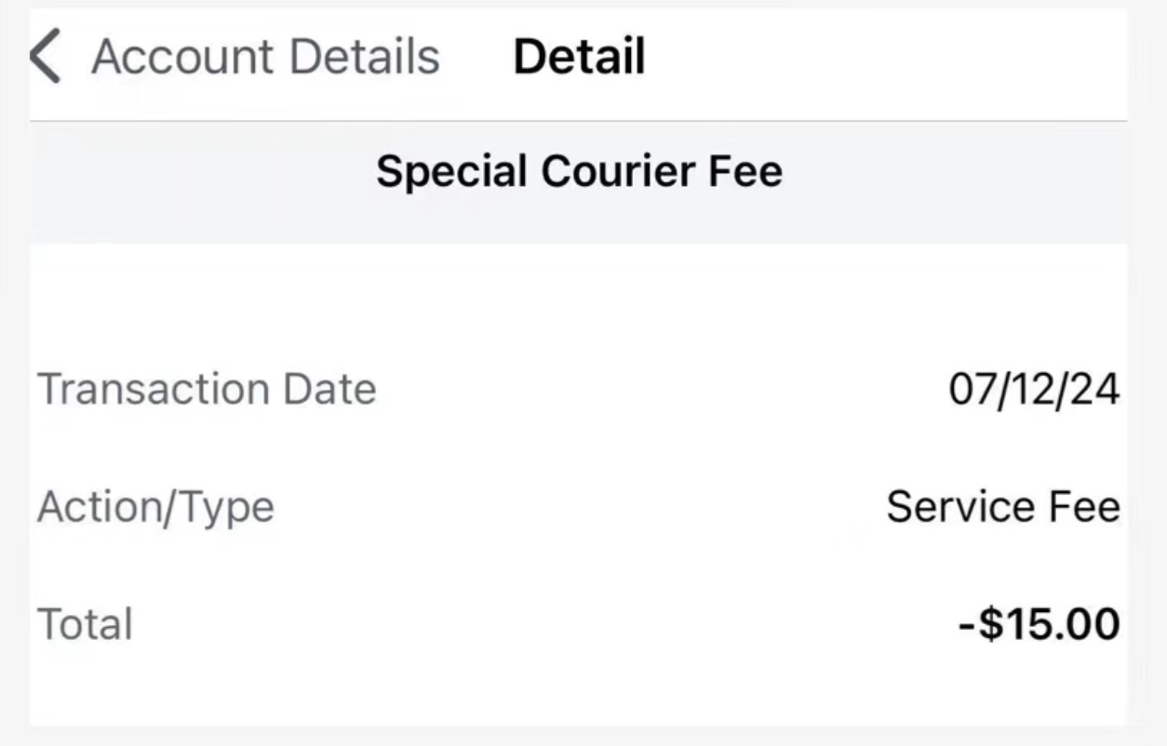Tap the bold Detail page title

click(579, 57)
